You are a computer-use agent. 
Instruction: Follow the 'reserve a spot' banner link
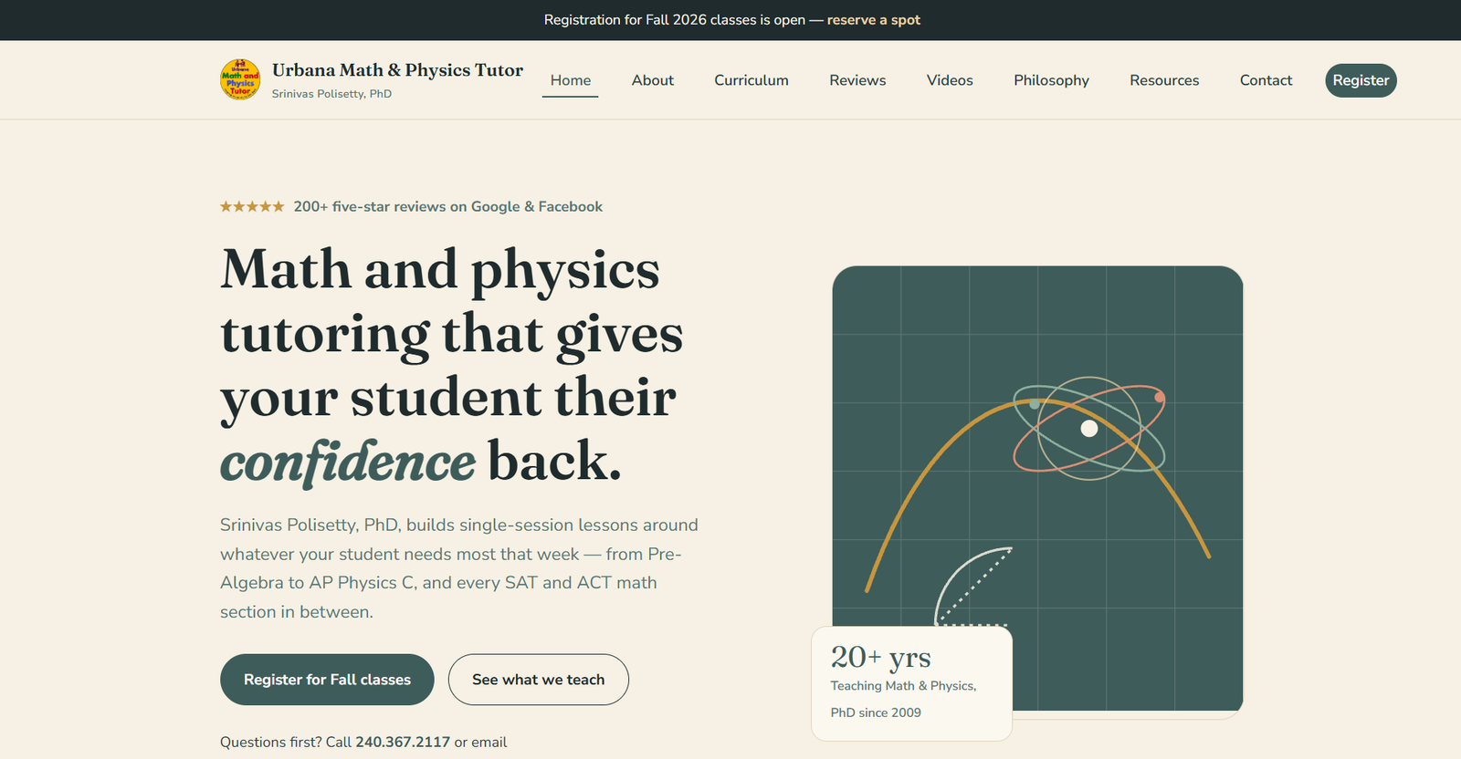point(874,20)
